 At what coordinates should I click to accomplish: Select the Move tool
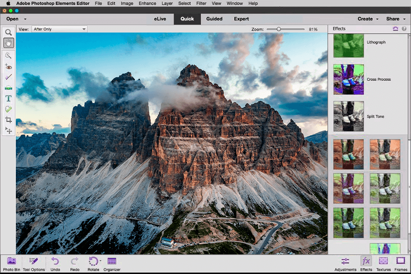pyautogui.click(x=9, y=130)
